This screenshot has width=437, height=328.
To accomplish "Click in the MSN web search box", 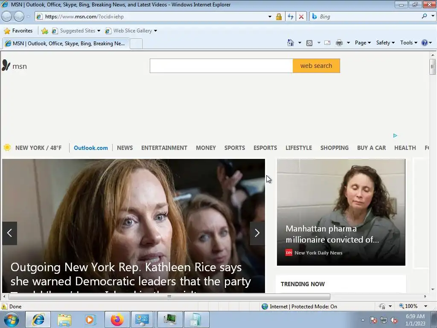I will click(x=221, y=66).
